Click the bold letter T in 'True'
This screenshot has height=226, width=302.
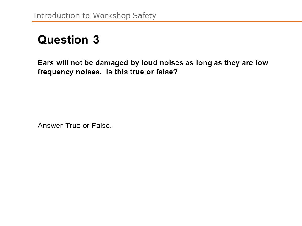(67, 126)
